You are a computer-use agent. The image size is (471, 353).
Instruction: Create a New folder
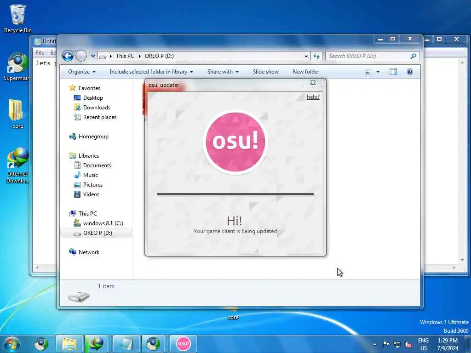(x=306, y=72)
